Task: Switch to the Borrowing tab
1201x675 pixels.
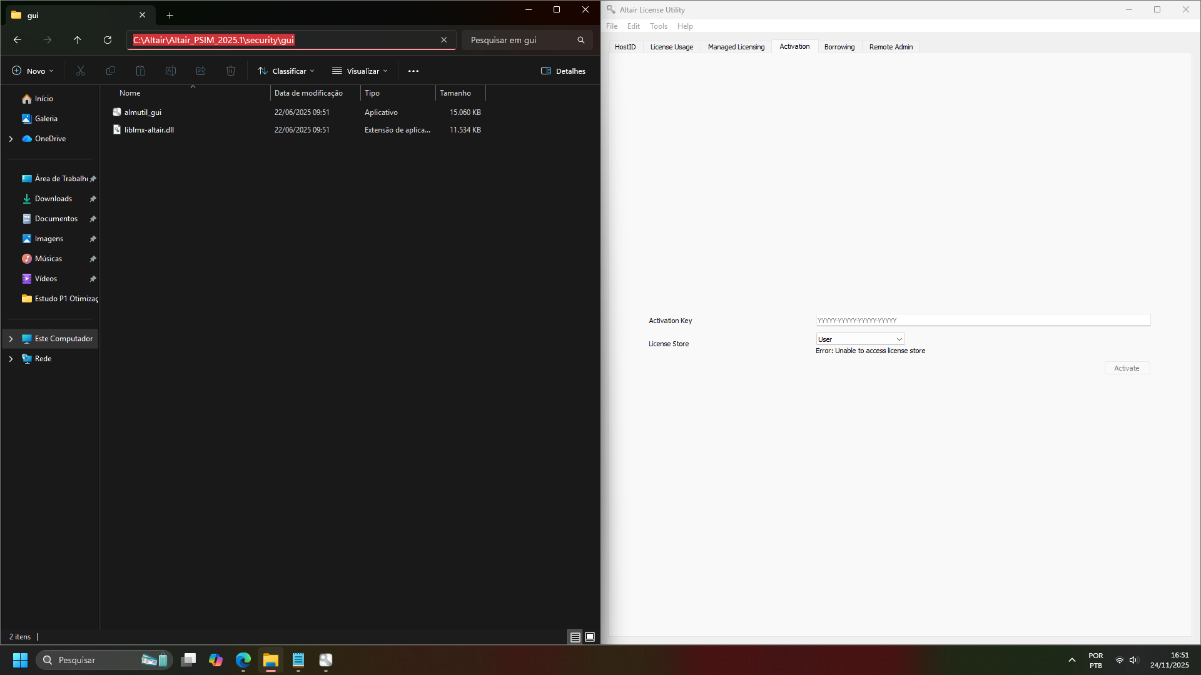Action: pos(839,47)
